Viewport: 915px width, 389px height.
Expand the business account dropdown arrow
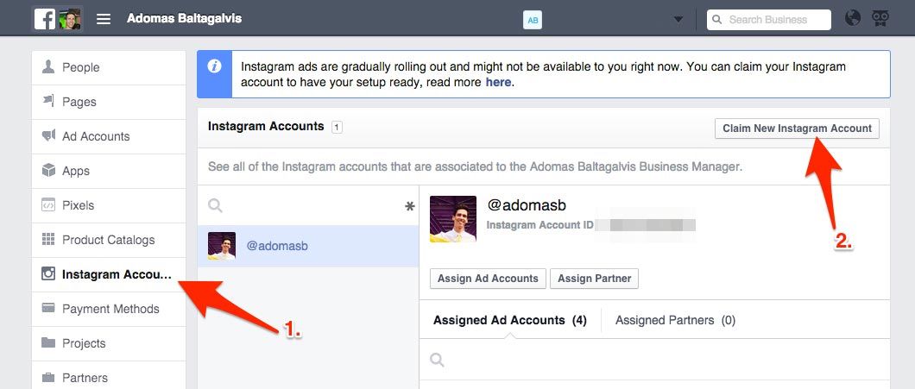click(x=678, y=20)
